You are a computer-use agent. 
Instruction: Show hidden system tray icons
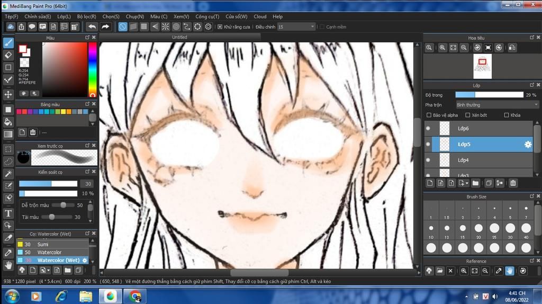[467, 297]
